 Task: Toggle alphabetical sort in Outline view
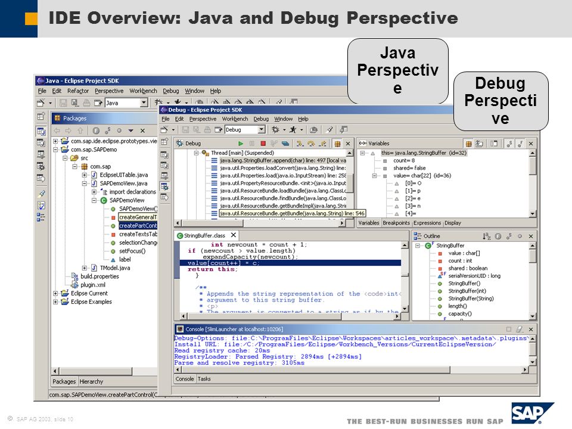pos(487,236)
